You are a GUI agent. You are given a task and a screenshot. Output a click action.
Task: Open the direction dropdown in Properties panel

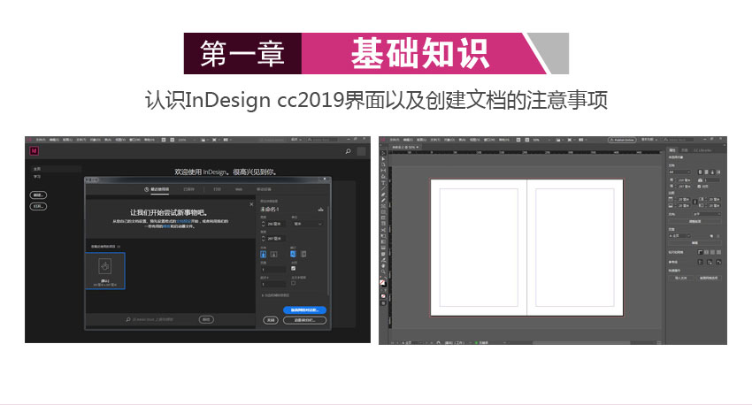click(x=708, y=214)
